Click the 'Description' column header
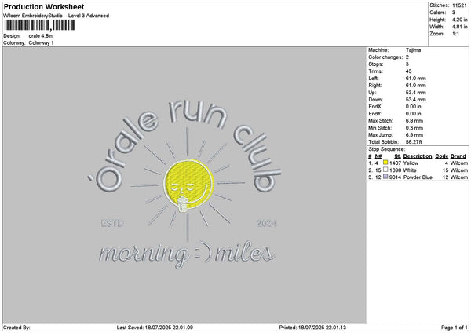 (418, 156)
